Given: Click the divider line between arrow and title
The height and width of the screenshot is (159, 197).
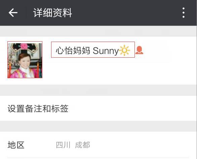Looking at the screenshot, I should tap(26, 13).
